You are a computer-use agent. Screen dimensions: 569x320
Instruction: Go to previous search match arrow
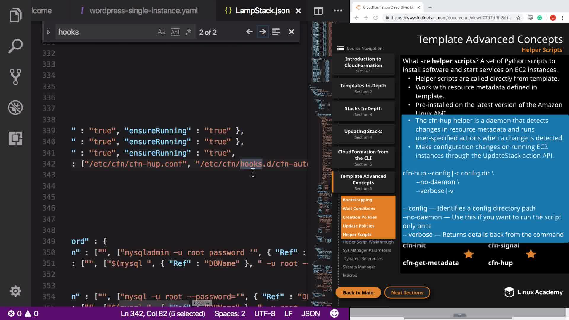pos(249,32)
